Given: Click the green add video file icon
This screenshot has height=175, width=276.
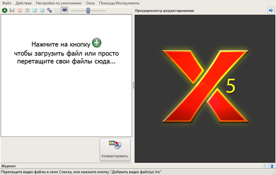Looking at the screenshot, I should (x=5, y=11).
